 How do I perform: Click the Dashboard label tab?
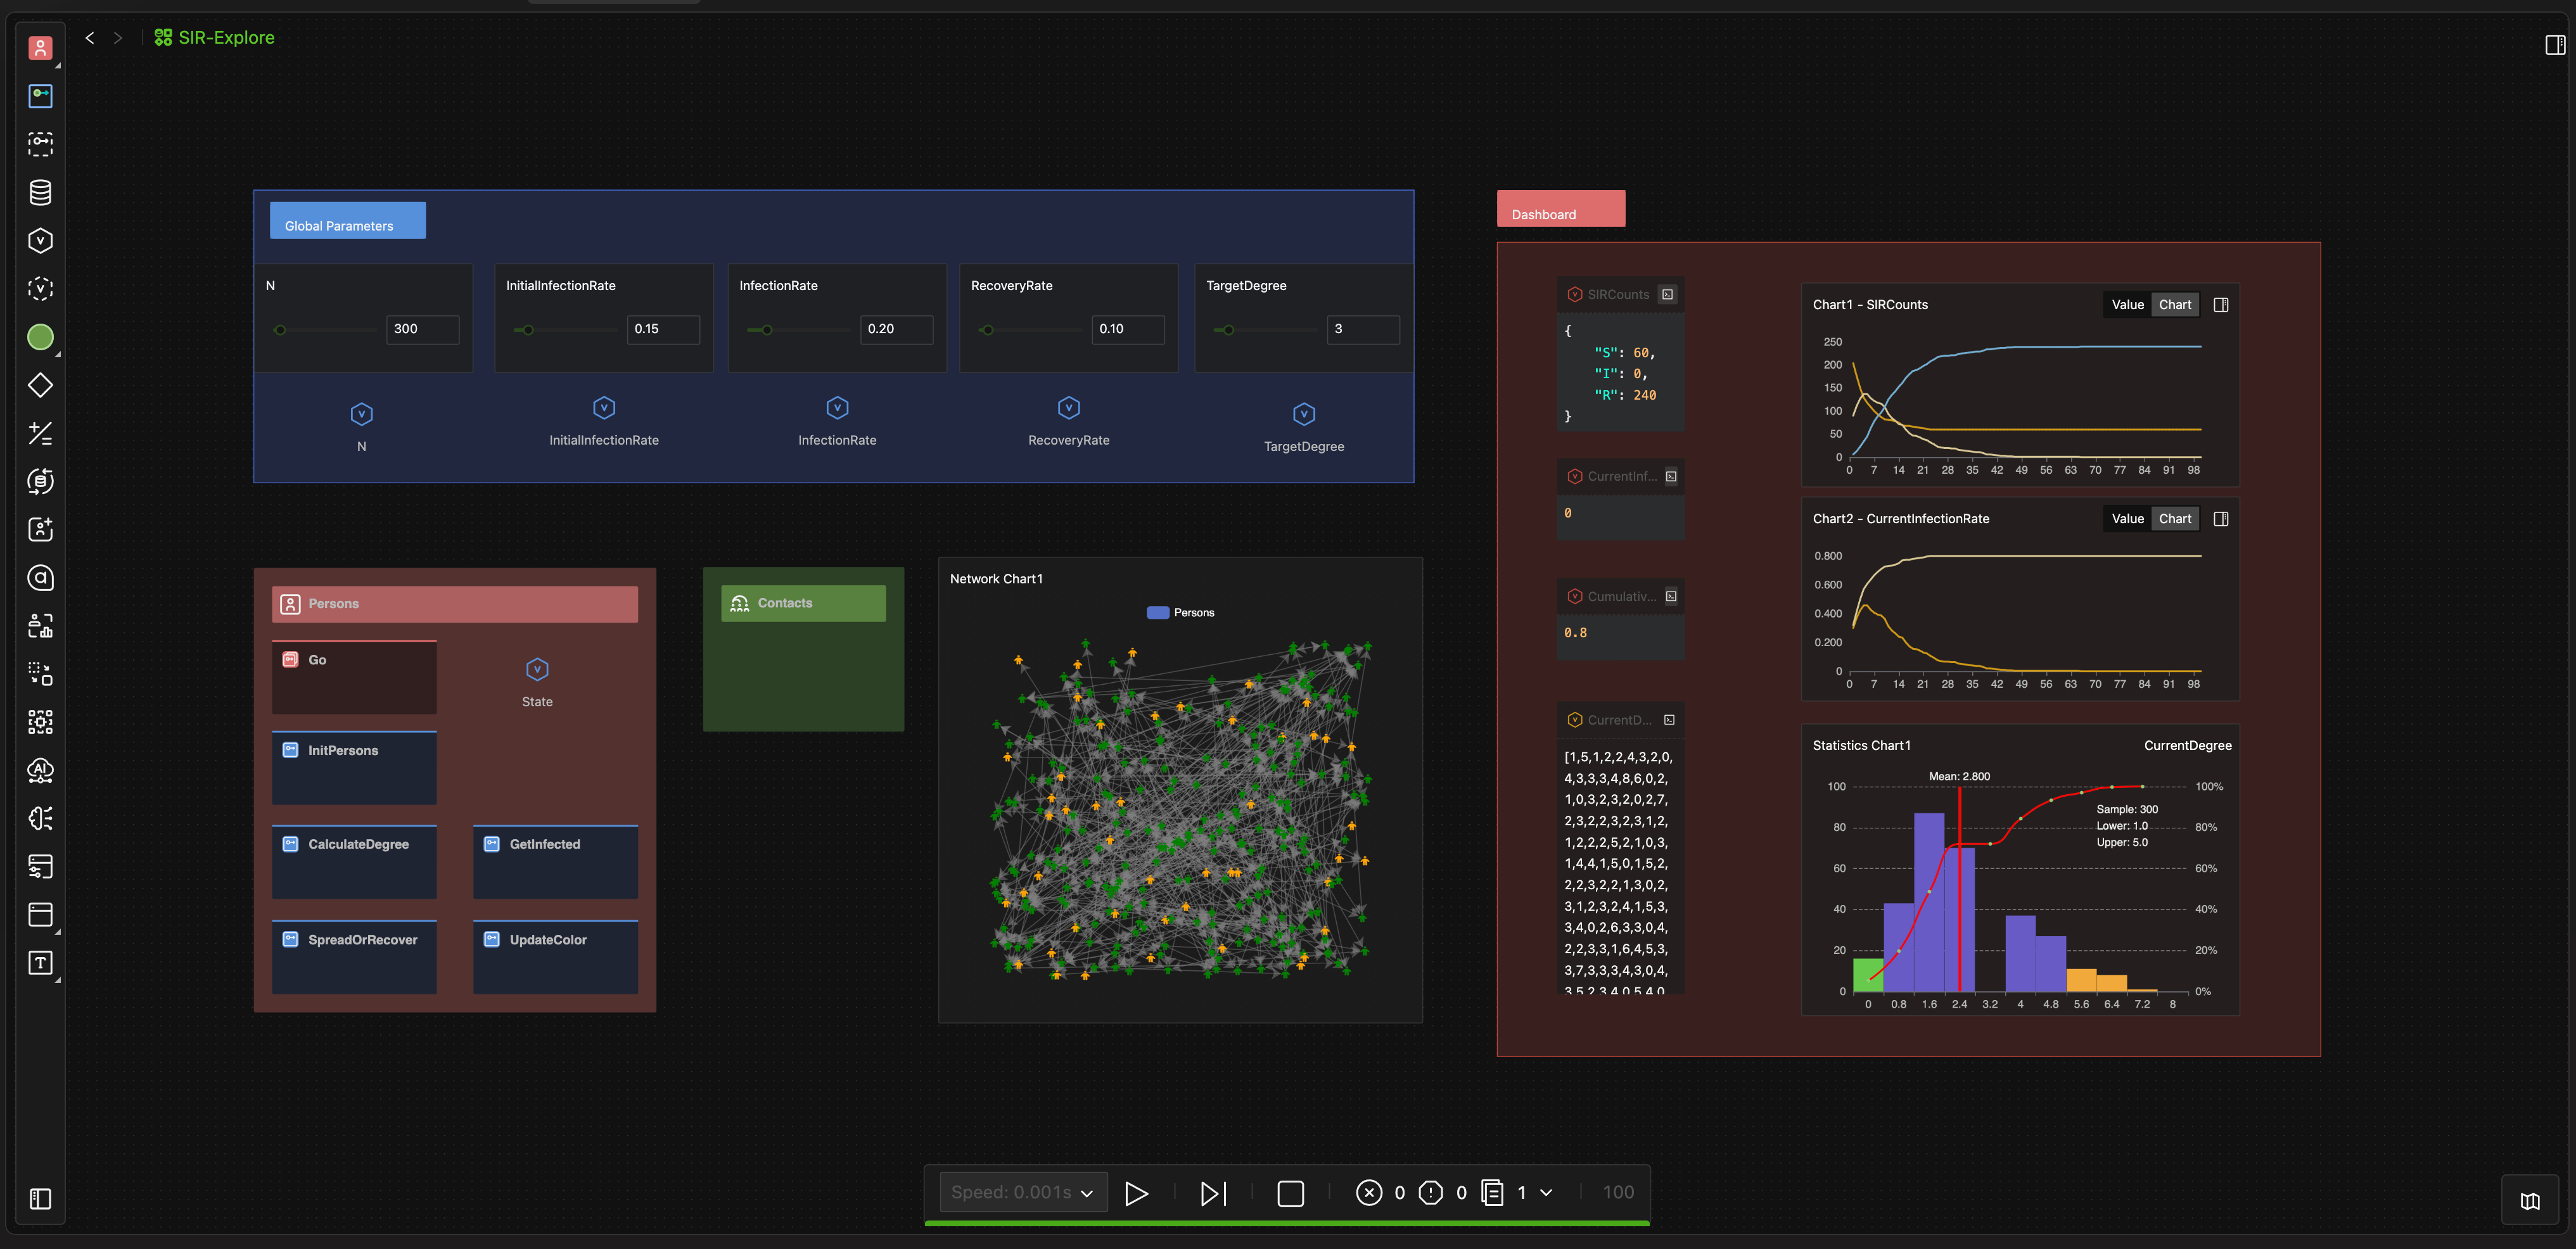click(x=1560, y=209)
